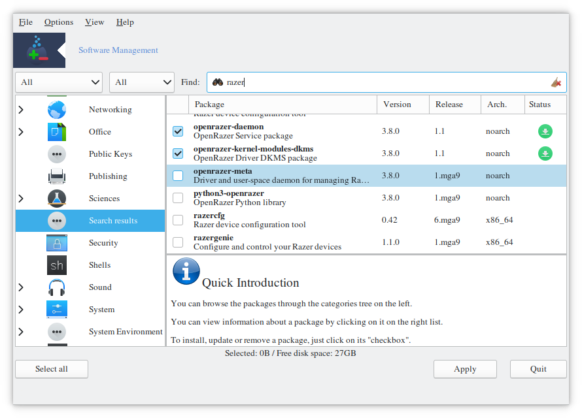Sort by the Status column header
Image resolution: width=582 pixels, height=418 pixels.
pos(545,104)
